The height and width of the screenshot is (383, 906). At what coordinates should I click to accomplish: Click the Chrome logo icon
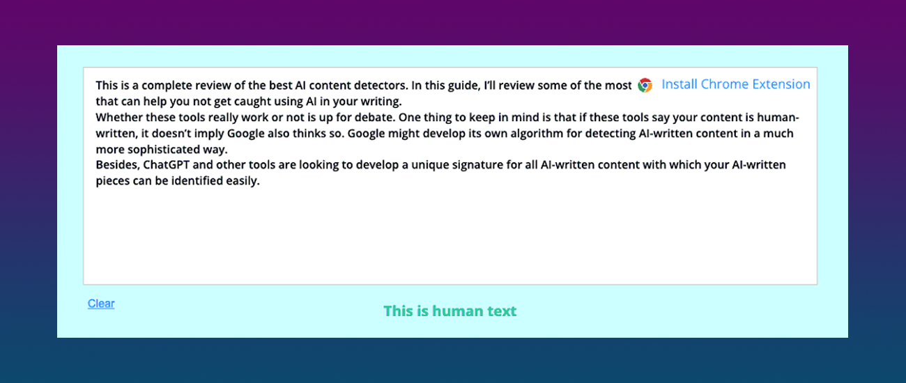click(x=645, y=85)
